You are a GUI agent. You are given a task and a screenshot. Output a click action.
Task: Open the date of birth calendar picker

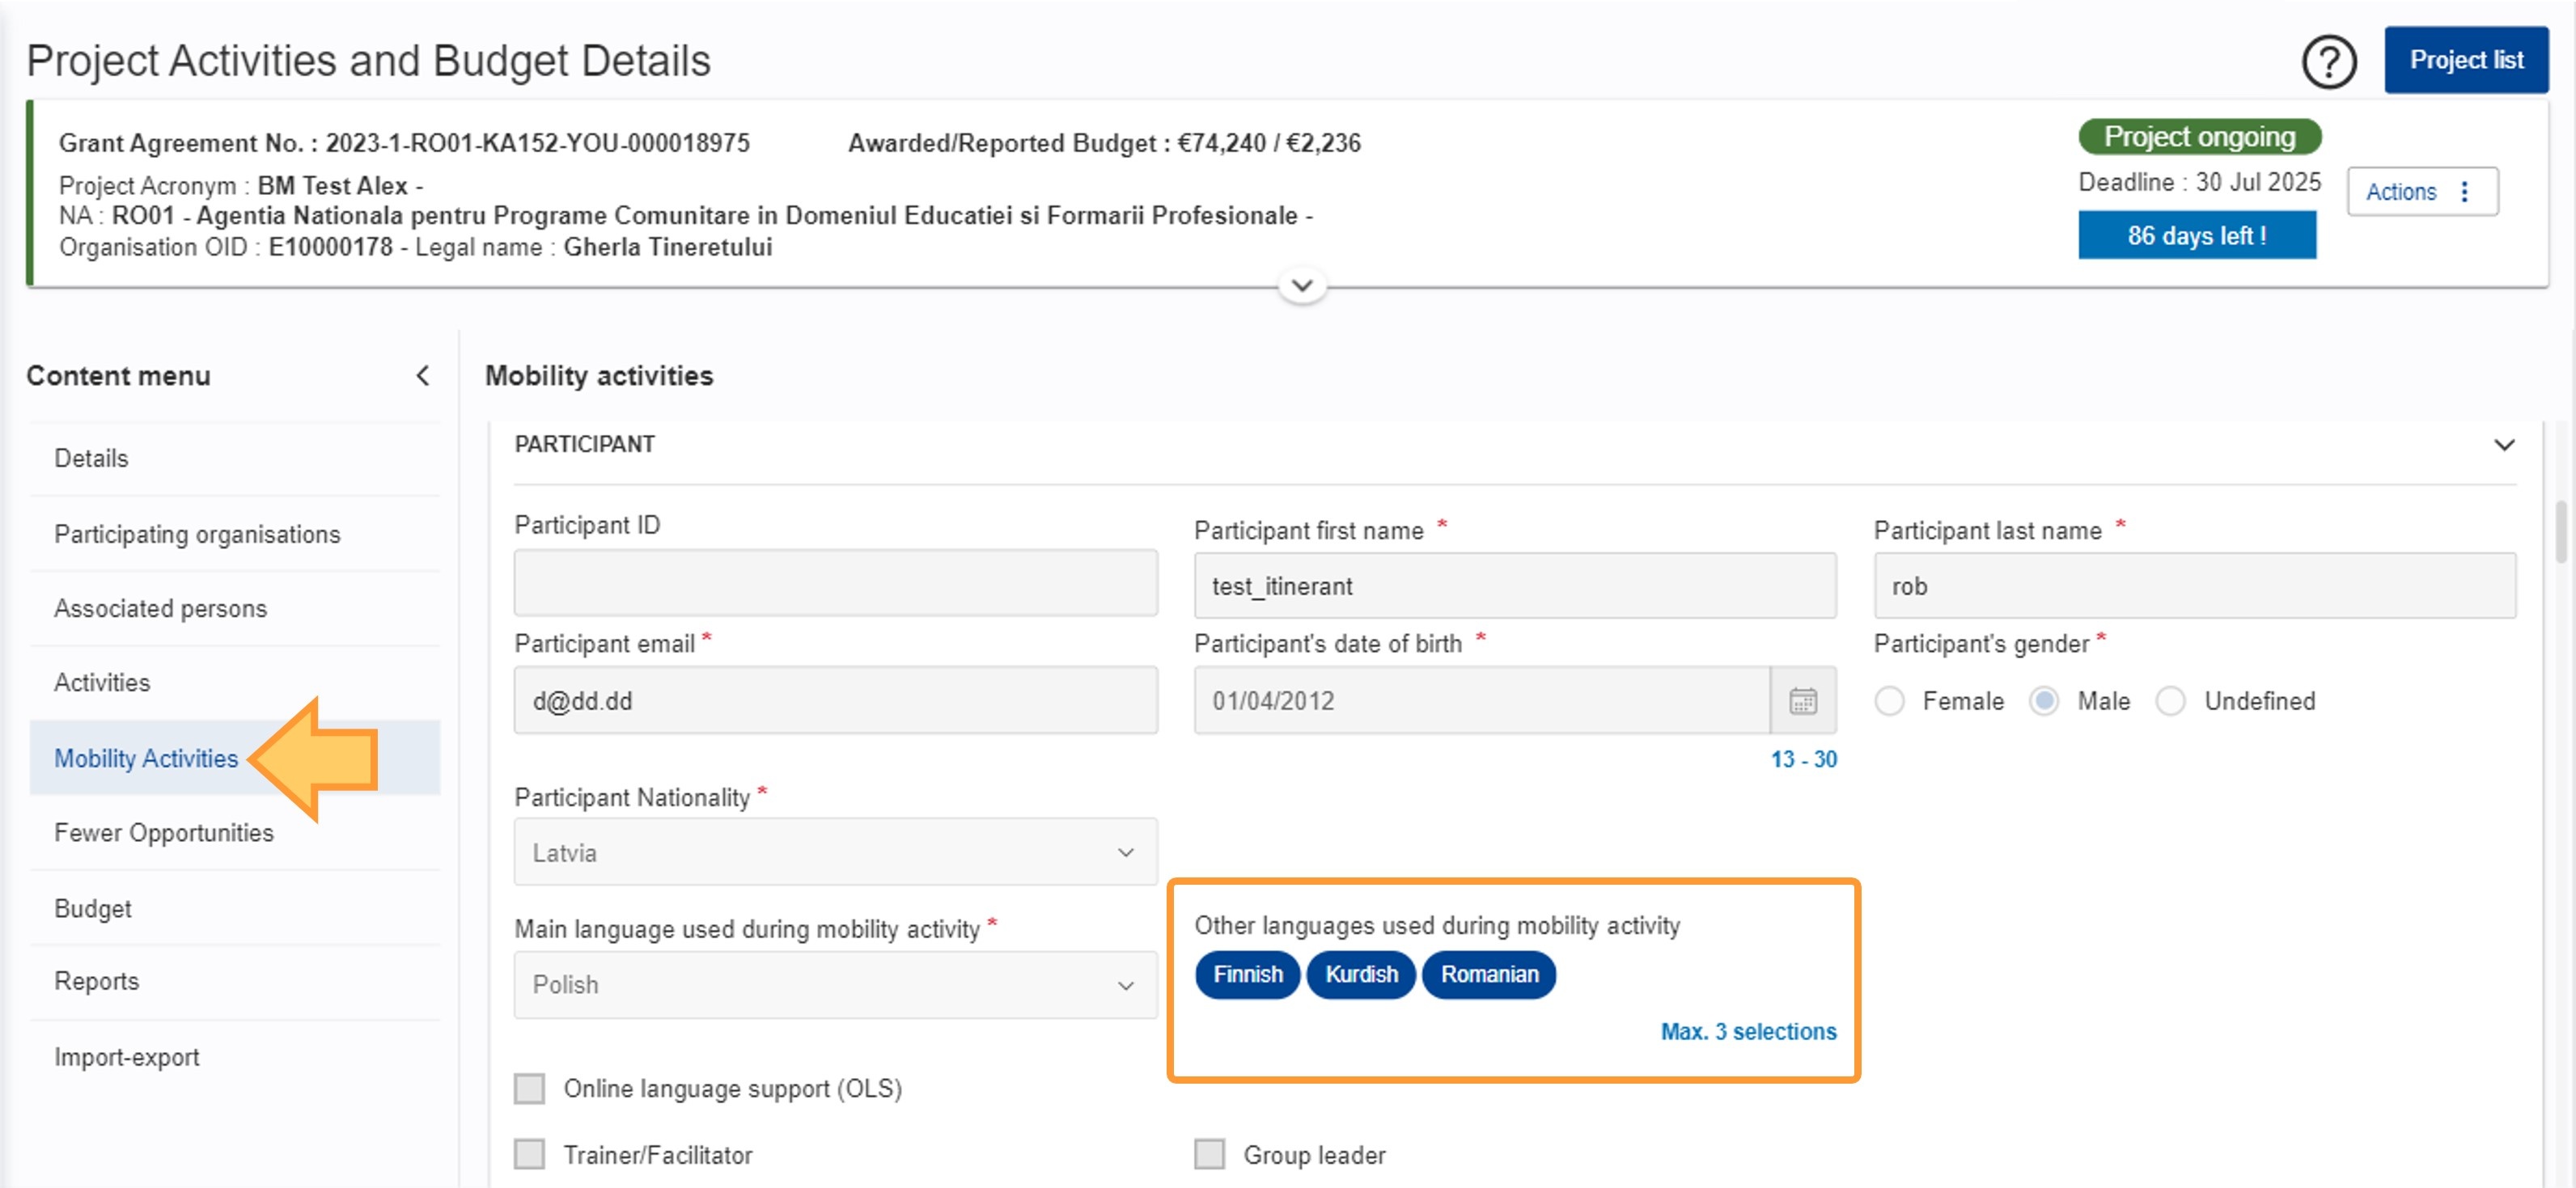click(1803, 700)
